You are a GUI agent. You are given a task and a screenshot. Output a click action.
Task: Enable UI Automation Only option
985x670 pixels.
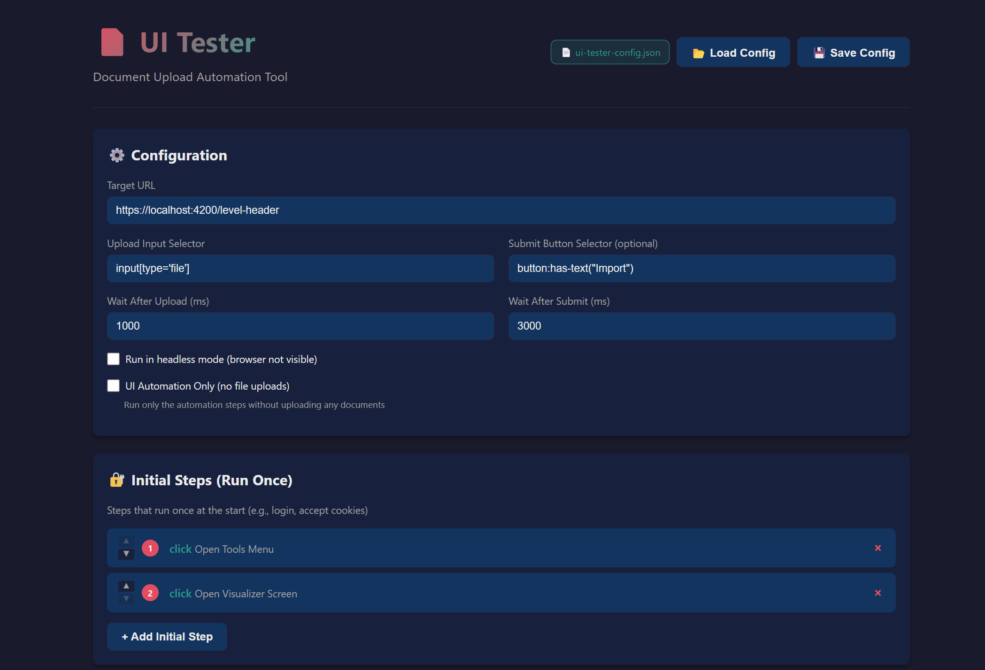113,385
